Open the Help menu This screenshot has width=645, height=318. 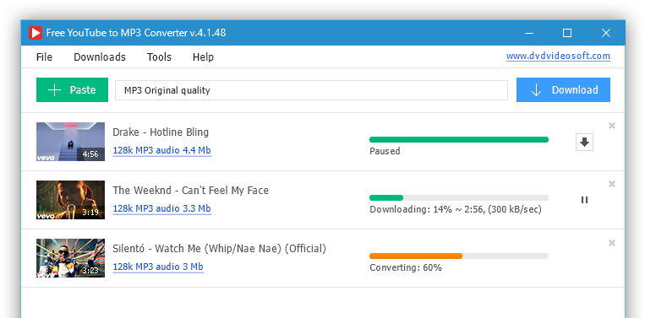tap(203, 57)
